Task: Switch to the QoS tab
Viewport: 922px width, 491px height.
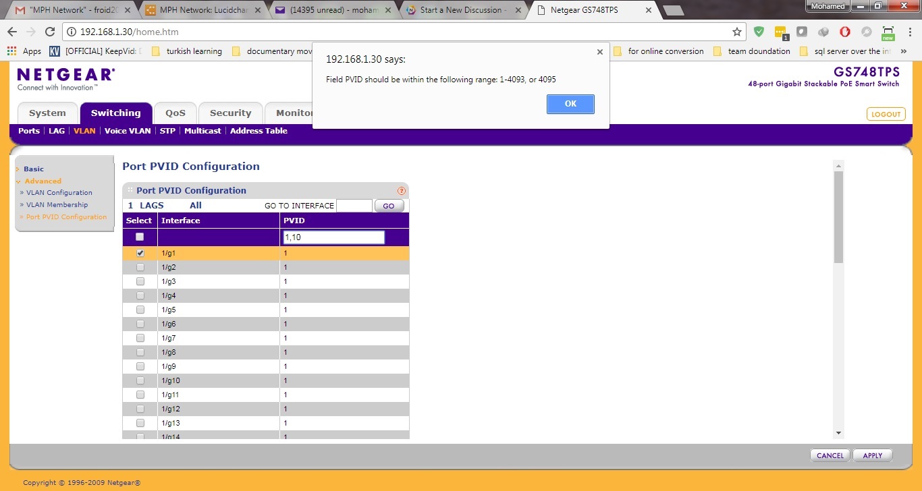Action: click(175, 113)
